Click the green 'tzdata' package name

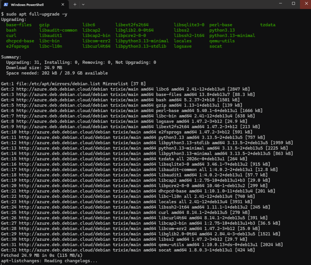click(x=268, y=25)
